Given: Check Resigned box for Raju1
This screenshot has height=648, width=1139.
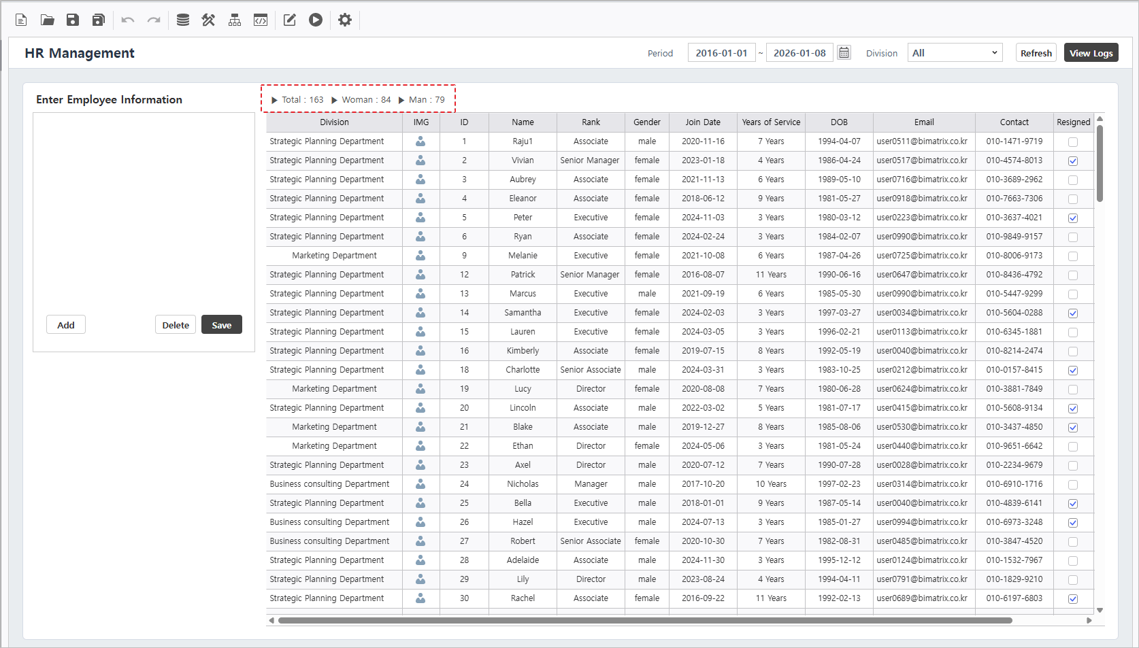Looking at the screenshot, I should [x=1073, y=142].
